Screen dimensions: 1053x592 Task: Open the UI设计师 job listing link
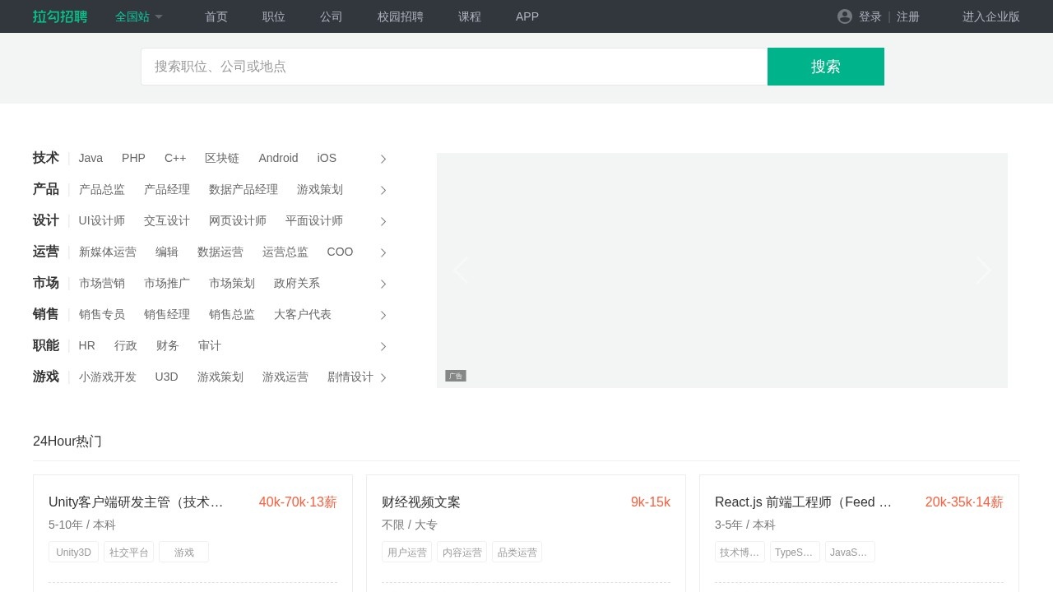tap(102, 220)
